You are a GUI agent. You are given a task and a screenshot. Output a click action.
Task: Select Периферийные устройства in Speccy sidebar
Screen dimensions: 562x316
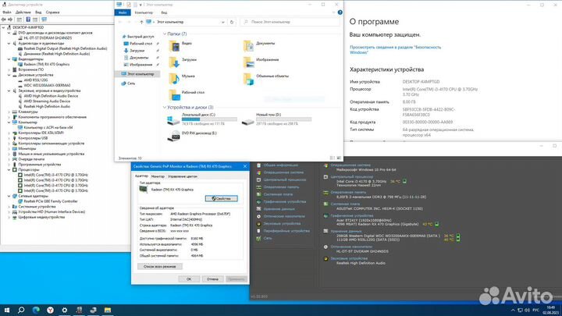click(x=286, y=231)
